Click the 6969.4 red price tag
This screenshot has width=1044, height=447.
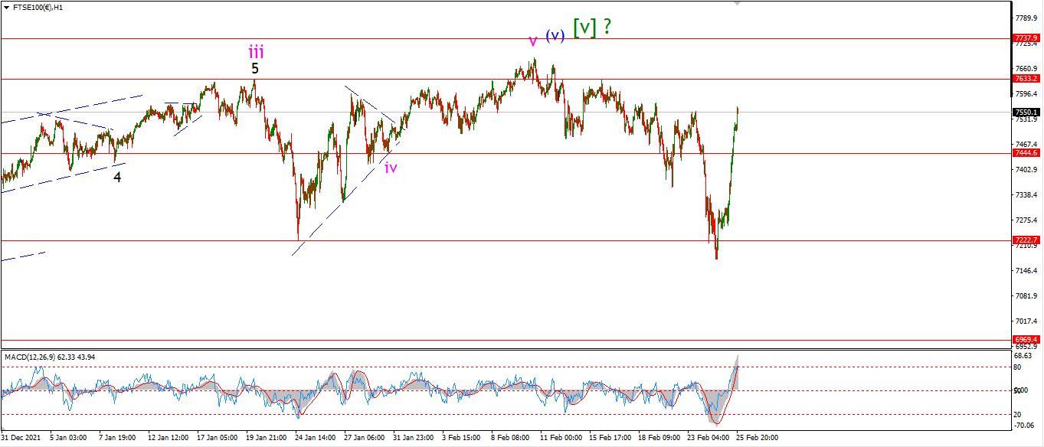(x=1026, y=339)
